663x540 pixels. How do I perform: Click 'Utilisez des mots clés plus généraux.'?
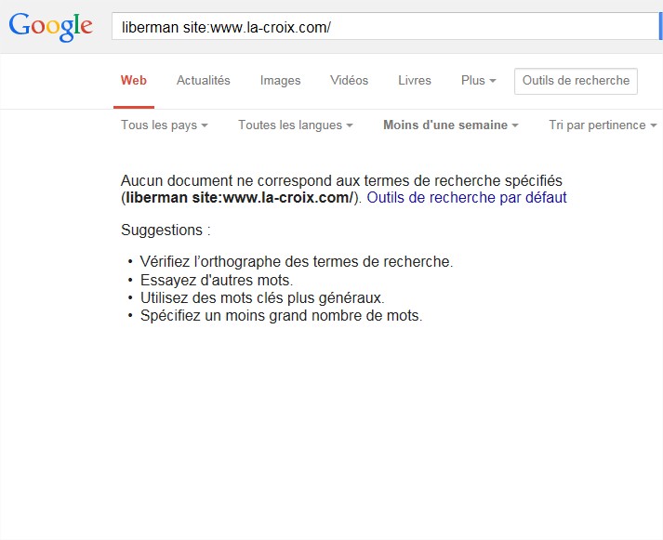click(x=262, y=298)
